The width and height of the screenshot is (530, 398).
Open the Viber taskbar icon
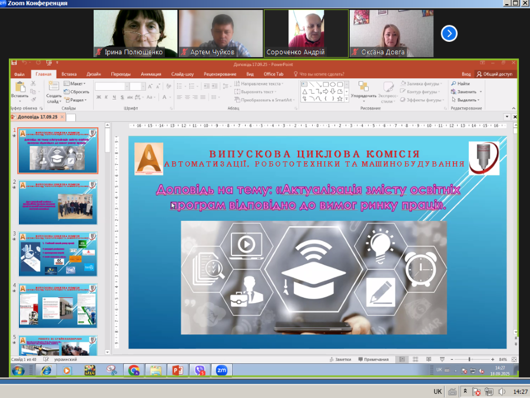click(199, 370)
